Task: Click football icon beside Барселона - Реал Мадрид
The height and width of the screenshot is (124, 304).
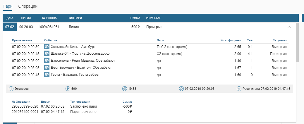Action: [47, 61]
